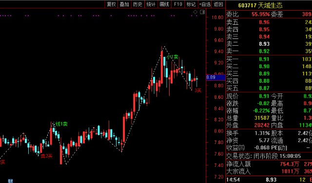The height and width of the screenshot is (183, 312).
Task: Click the 财 marker at chart bottom
Action: click(x=10, y=181)
